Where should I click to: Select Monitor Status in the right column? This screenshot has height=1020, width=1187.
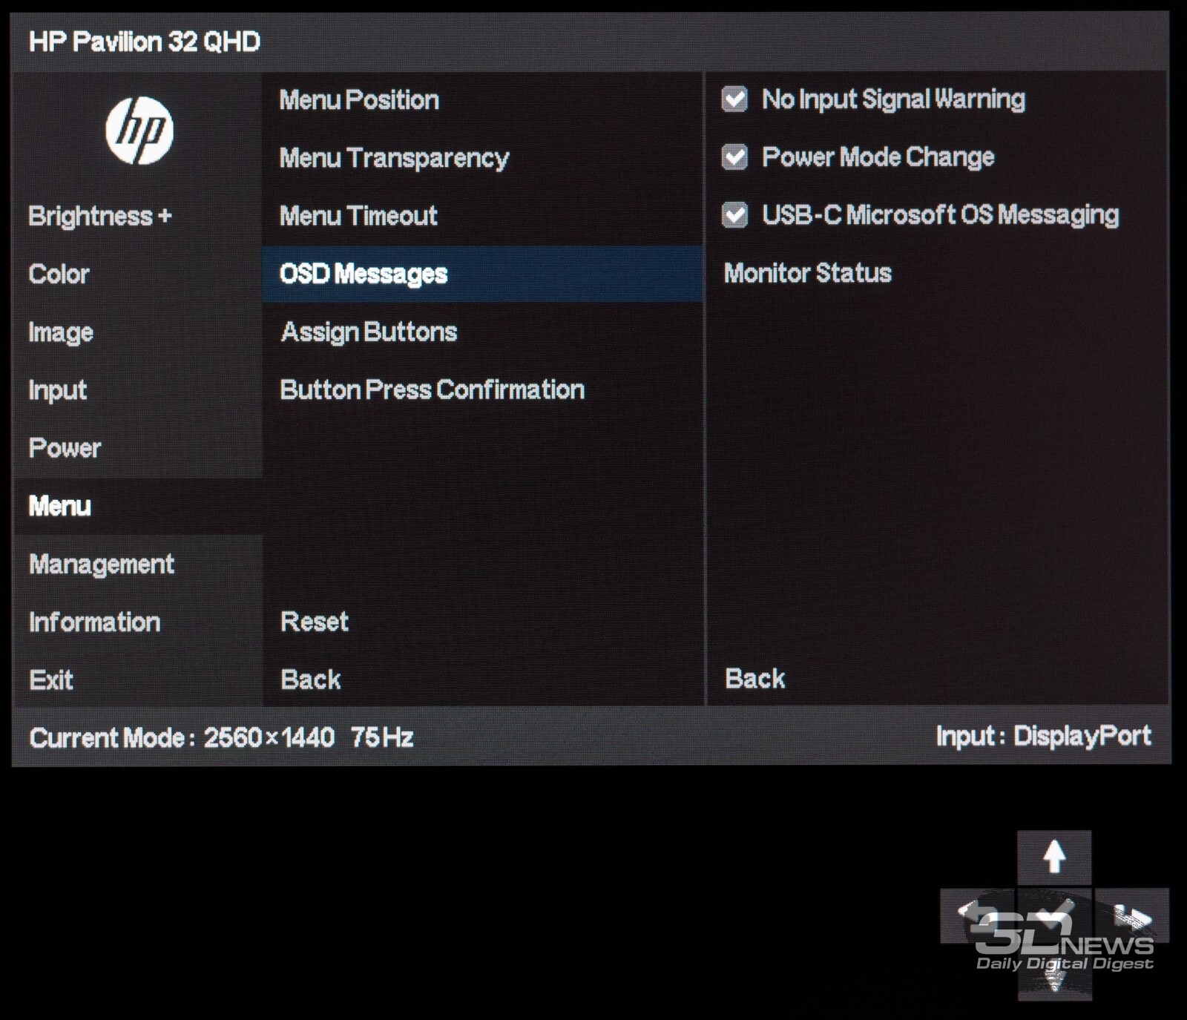[x=808, y=273]
